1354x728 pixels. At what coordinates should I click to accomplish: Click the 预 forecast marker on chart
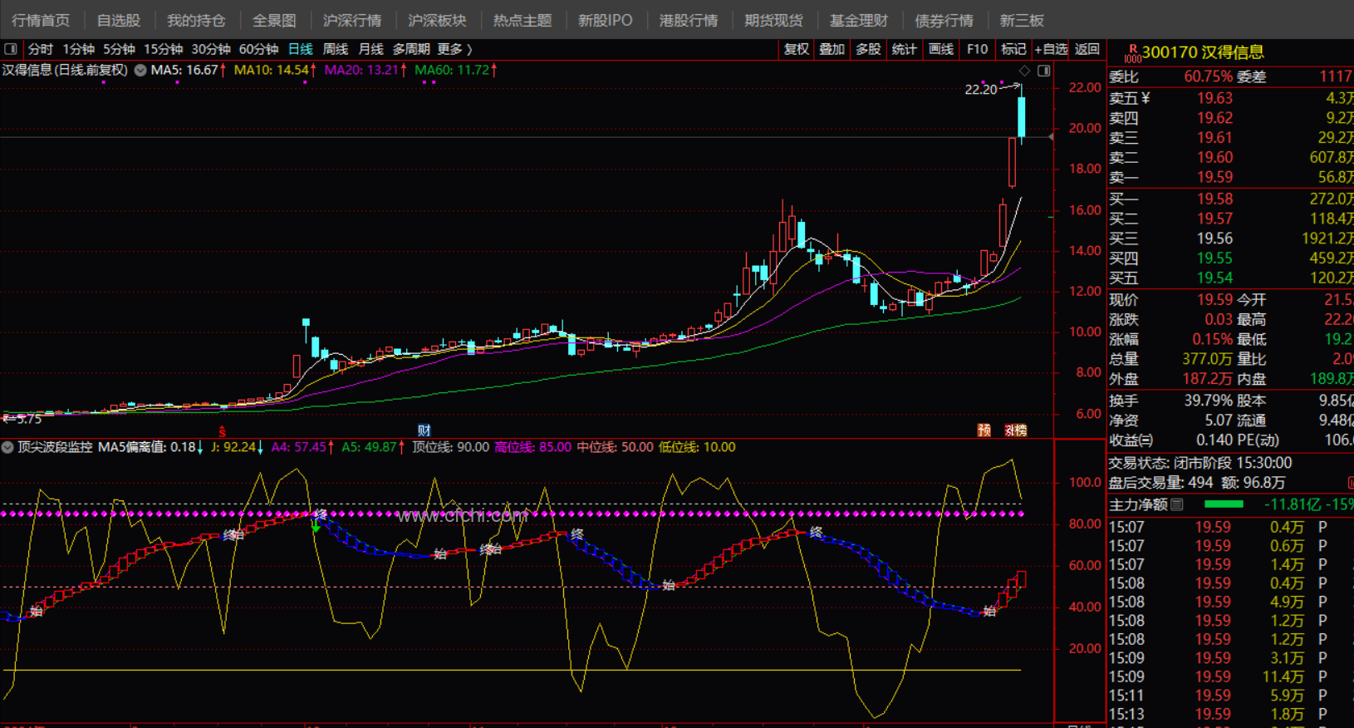point(984,430)
